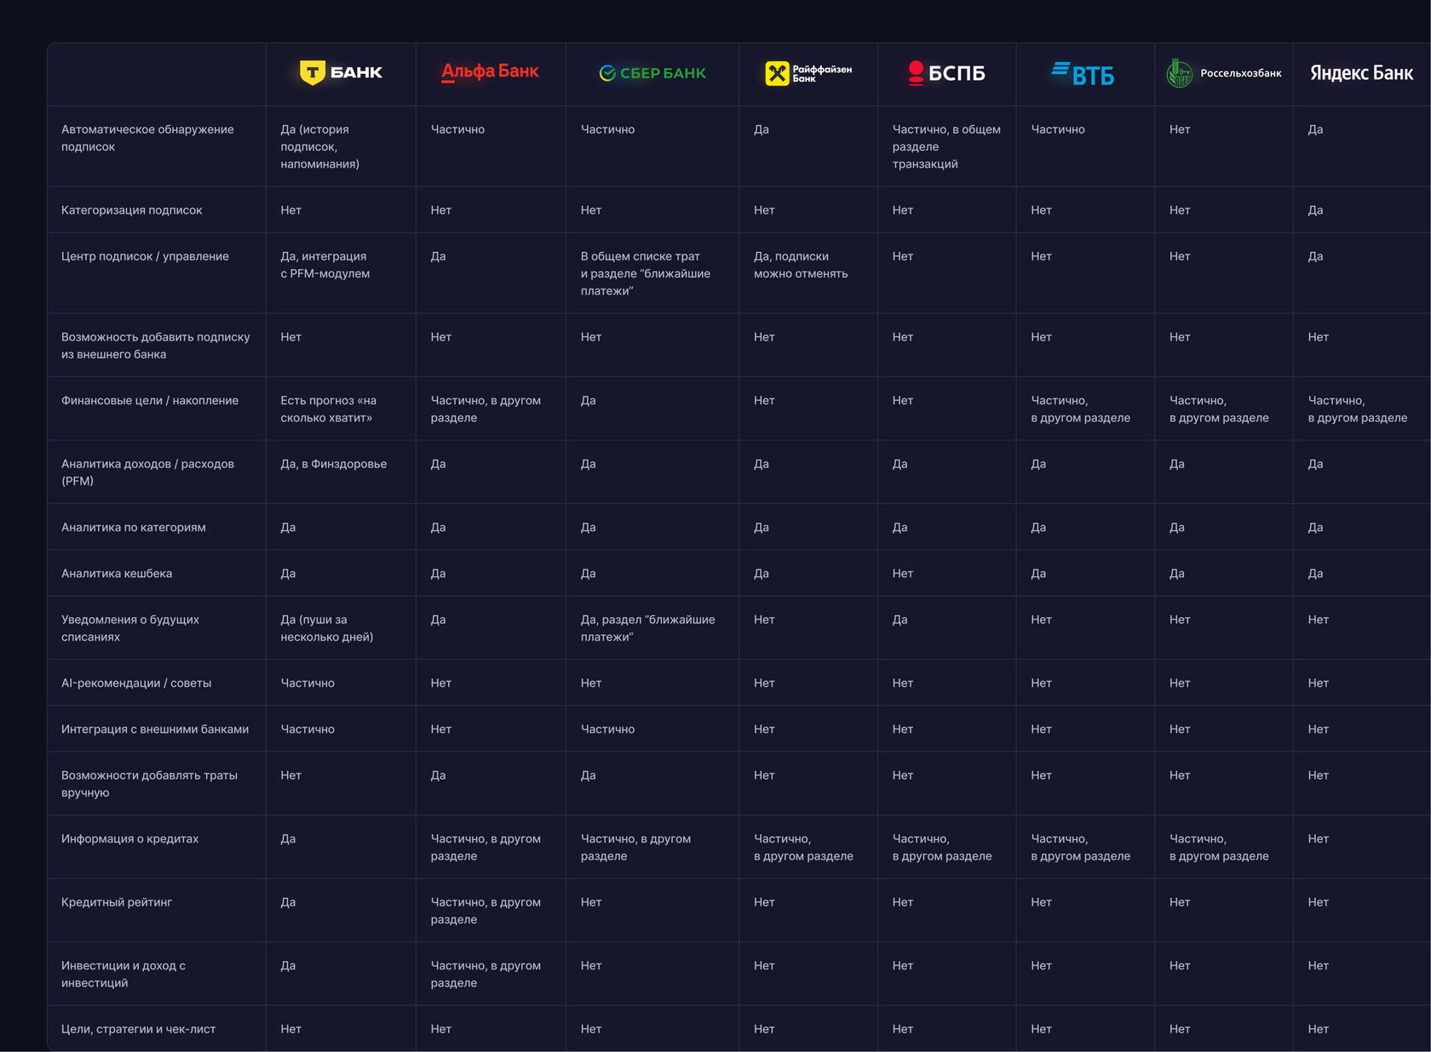Select 'AI-рекомендации / советы' row label
Screen dimensions: 1431x1052
pos(136,683)
